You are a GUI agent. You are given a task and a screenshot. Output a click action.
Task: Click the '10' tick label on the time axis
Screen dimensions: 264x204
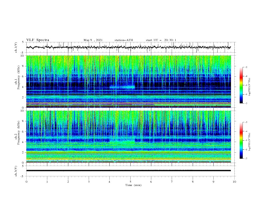(x=234, y=182)
